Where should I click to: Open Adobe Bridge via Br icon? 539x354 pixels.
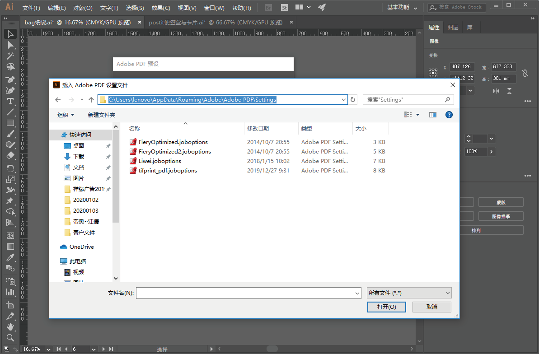click(x=268, y=8)
